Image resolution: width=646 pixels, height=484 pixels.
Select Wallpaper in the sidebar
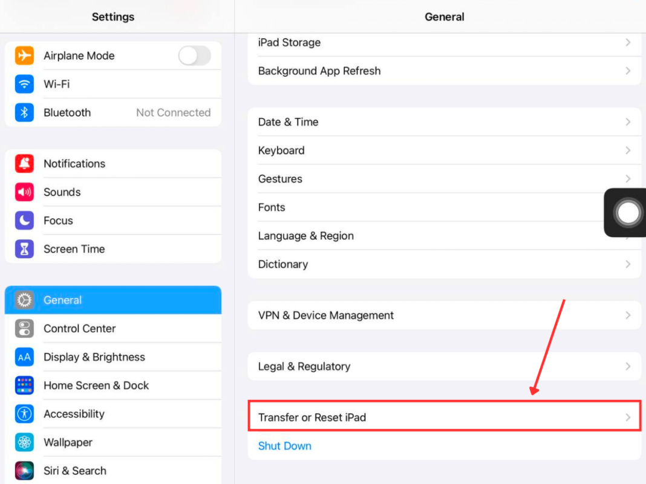click(x=68, y=442)
